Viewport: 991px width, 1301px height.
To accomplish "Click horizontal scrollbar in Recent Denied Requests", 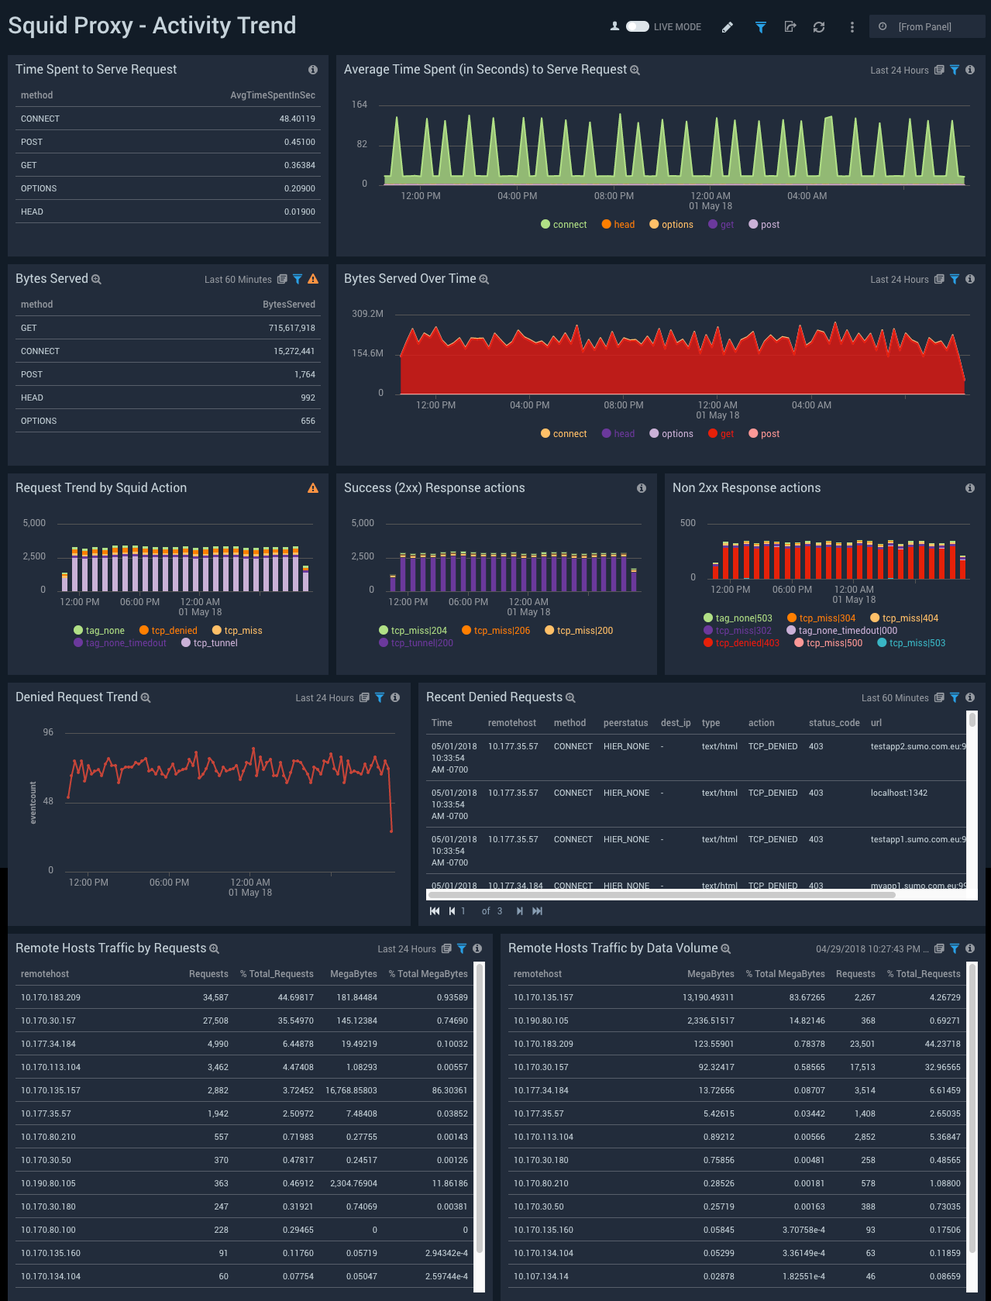I will tap(662, 894).
